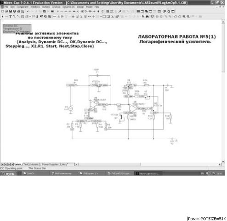227x221 pixels.
Task: Switch to the Text page tab
Action: [x=26, y=164]
